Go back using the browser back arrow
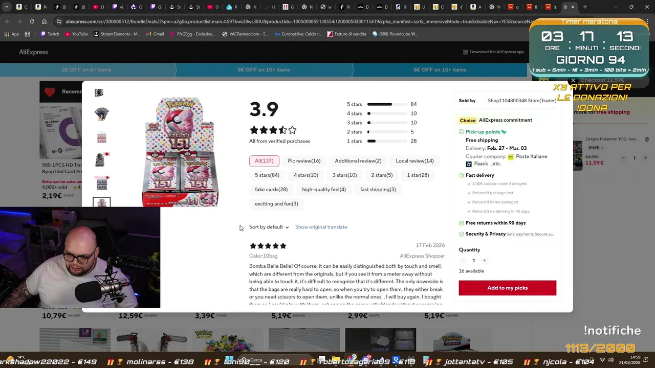 click(x=7, y=21)
